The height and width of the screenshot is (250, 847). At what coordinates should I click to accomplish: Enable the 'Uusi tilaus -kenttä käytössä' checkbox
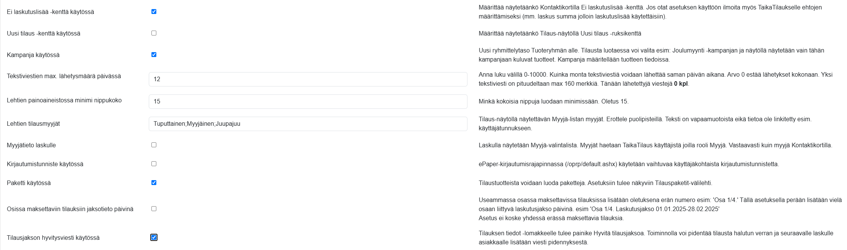coord(153,33)
